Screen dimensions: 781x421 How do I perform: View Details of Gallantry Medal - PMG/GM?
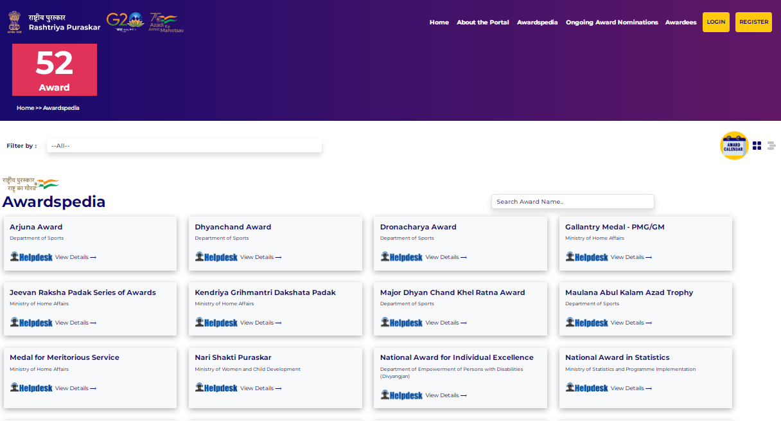[631, 257]
